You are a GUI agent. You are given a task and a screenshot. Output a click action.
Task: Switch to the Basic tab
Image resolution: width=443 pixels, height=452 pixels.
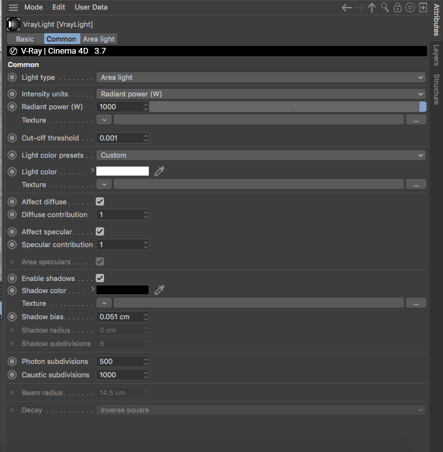click(25, 39)
